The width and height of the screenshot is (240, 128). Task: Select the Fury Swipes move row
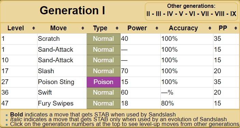(120, 103)
